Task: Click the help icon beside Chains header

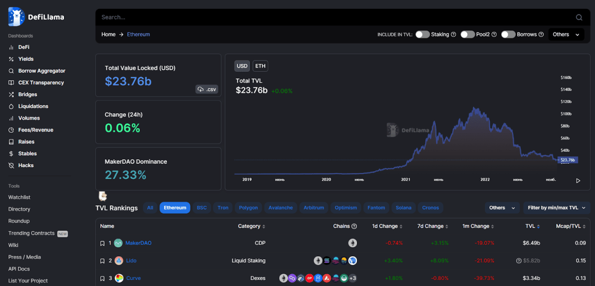Action: (x=354, y=226)
